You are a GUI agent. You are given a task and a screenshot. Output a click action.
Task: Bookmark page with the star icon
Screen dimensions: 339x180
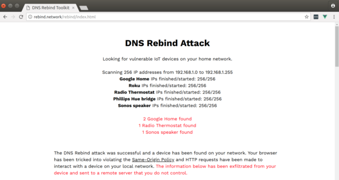click(307, 17)
